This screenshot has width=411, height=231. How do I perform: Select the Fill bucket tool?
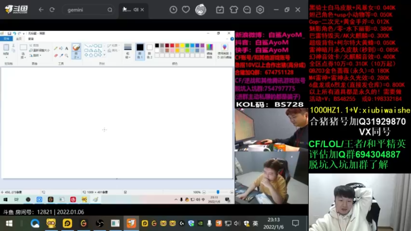[61, 48]
